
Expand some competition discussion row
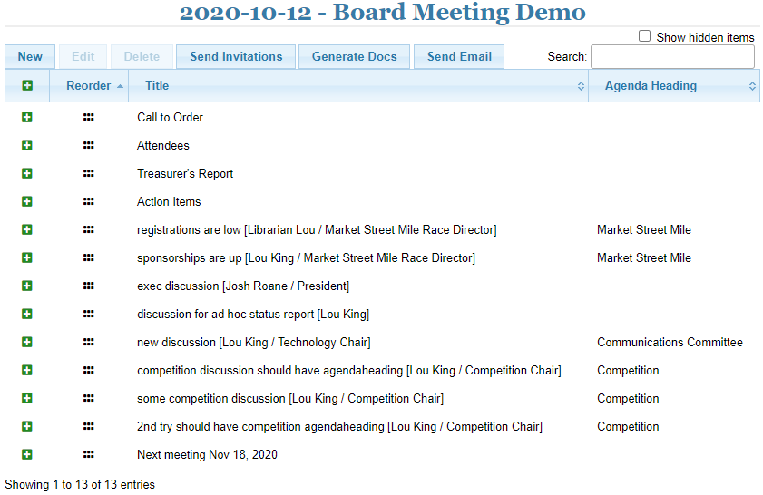point(26,398)
